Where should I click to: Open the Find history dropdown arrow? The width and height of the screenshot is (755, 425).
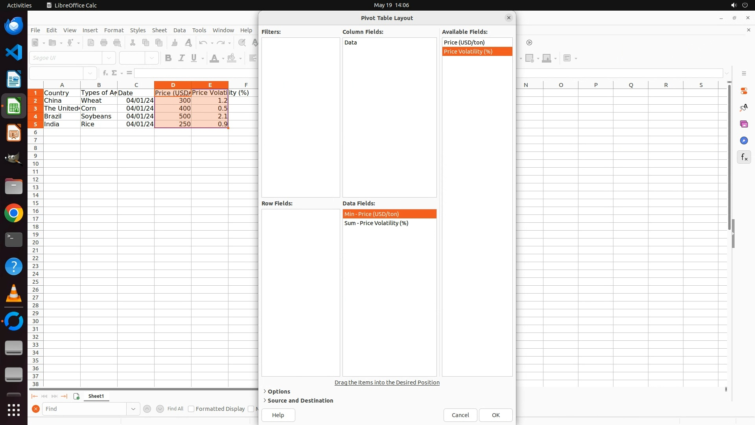pyautogui.click(x=133, y=409)
